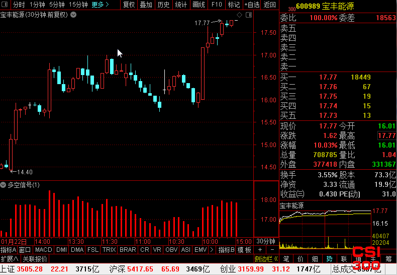Select the 1分钟 period tab
This screenshot has width=397, height=275.
coord(37,5)
